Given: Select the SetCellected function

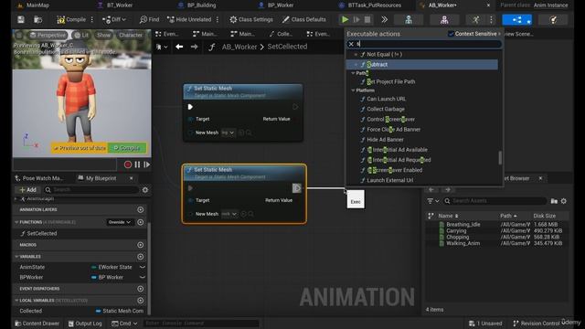Looking at the screenshot, I should (42, 234).
